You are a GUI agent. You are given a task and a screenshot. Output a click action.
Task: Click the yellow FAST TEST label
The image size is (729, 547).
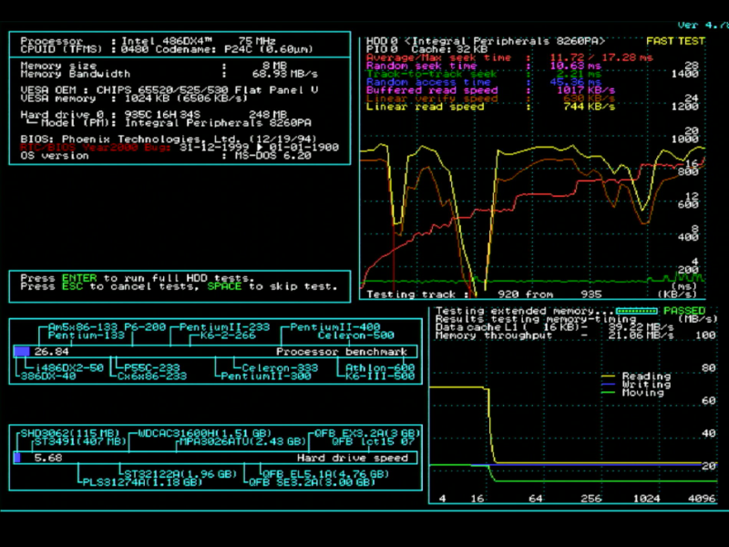pyautogui.click(x=675, y=41)
